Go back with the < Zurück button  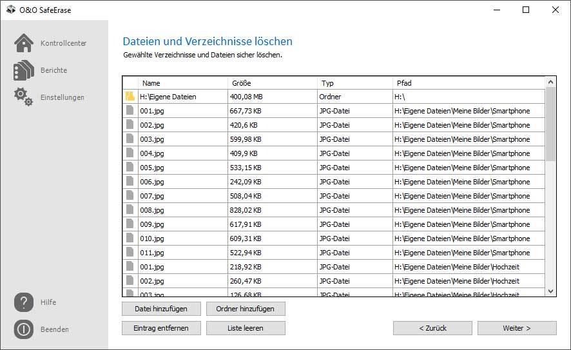click(x=432, y=328)
